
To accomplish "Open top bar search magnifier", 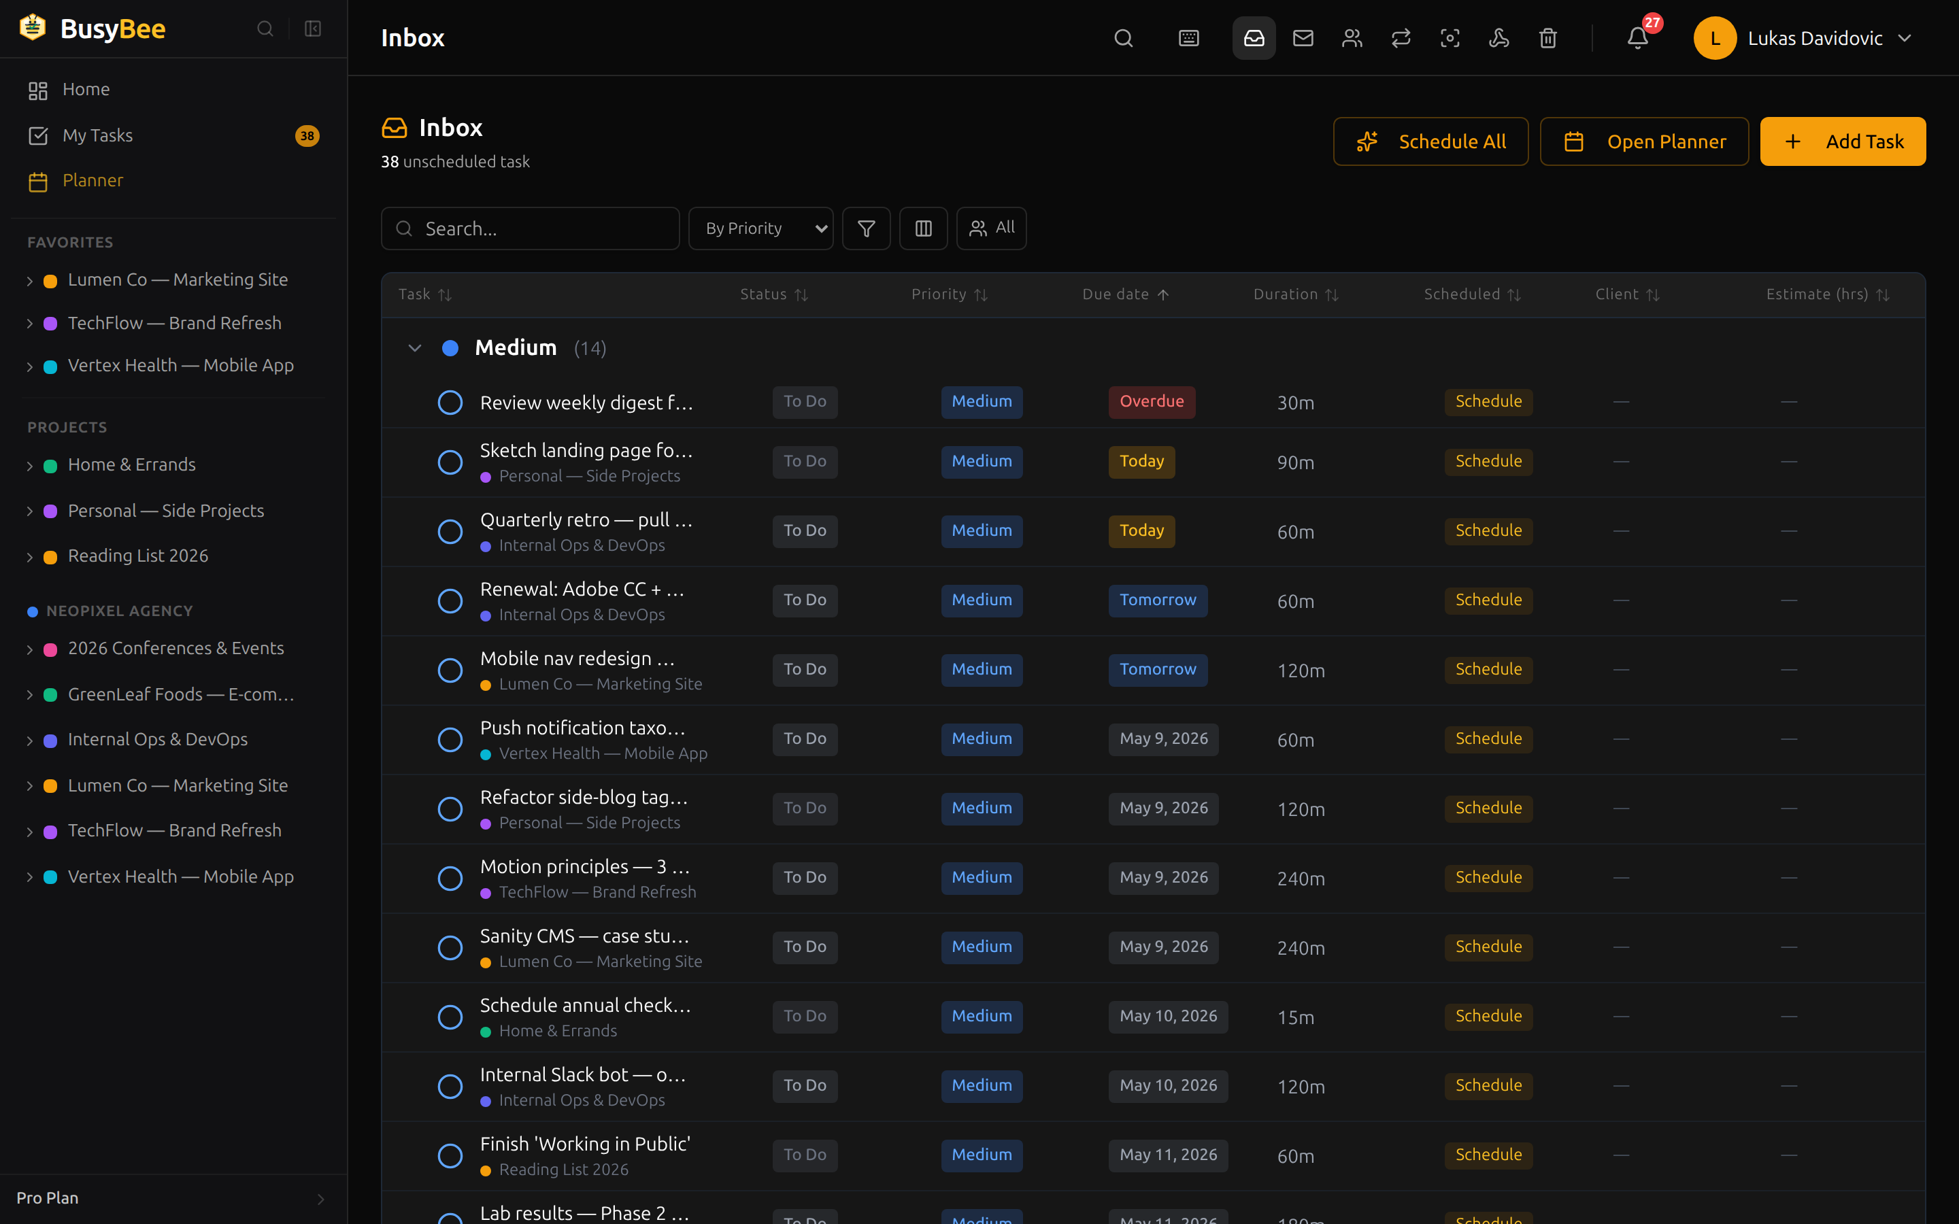I will pyautogui.click(x=1123, y=38).
